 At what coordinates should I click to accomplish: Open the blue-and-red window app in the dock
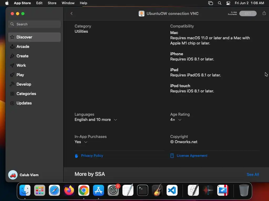(223, 190)
